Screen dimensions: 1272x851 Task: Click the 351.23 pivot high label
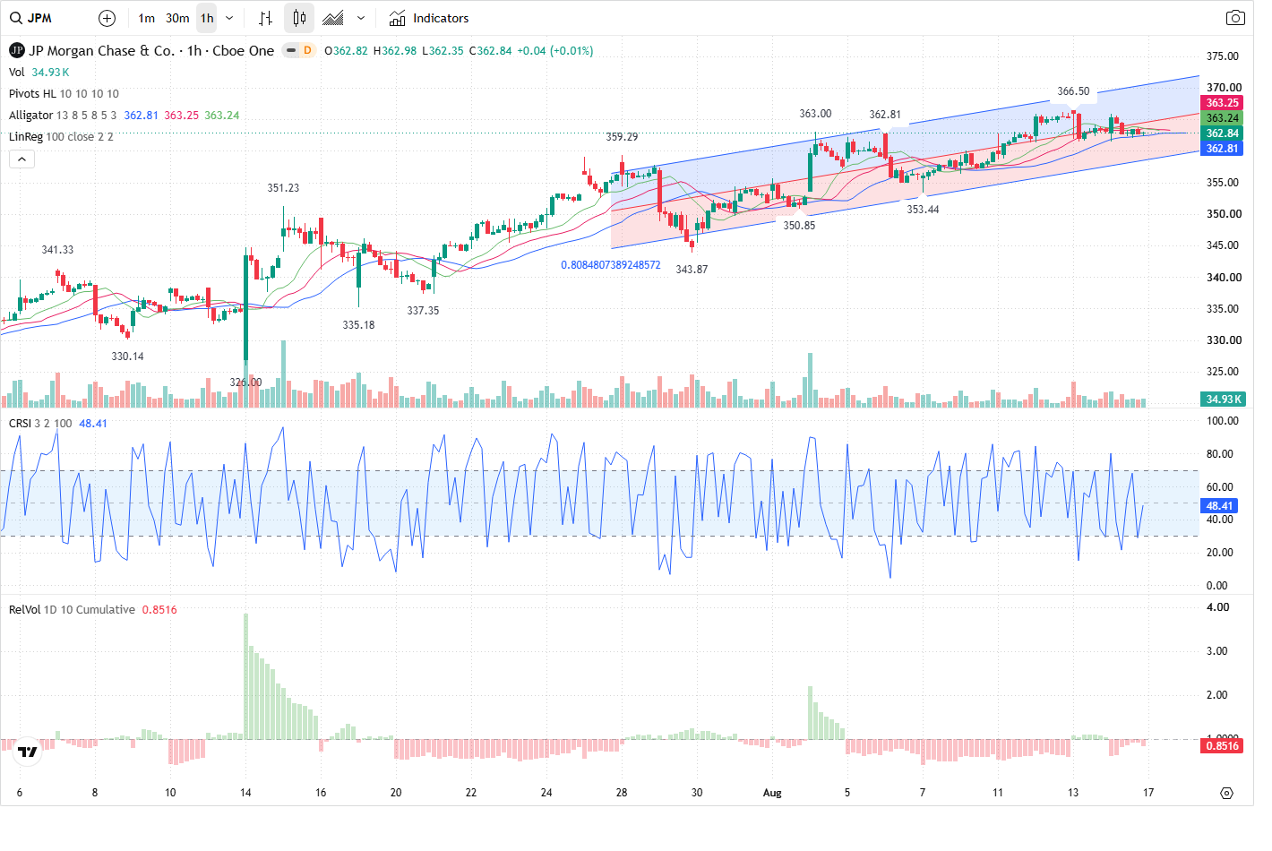pos(283,188)
